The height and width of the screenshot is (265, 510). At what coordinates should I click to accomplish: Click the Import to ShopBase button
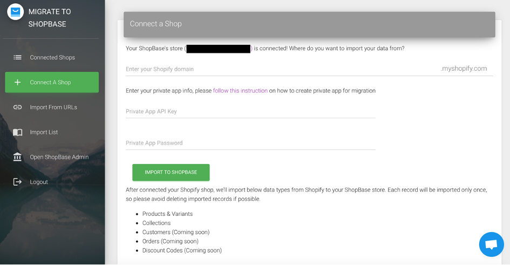171,172
